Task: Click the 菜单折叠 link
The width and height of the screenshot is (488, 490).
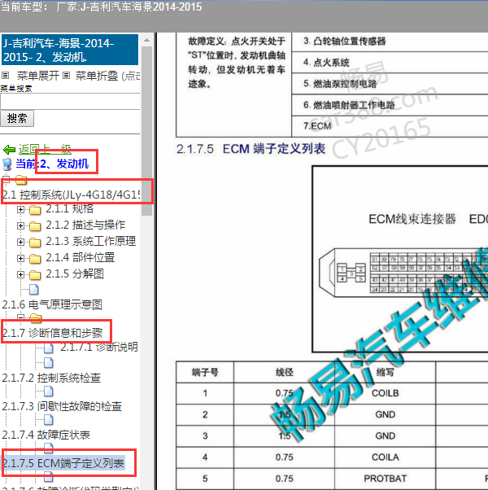Action: [x=97, y=76]
